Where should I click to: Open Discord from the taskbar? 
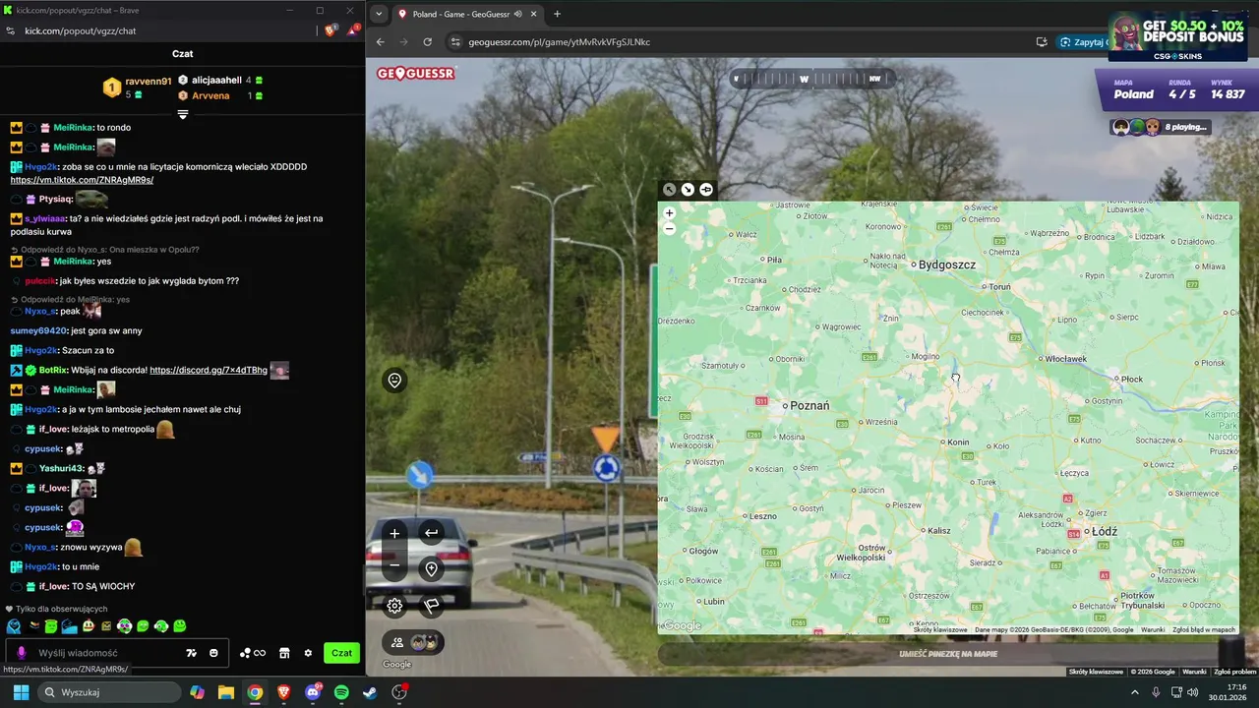(x=313, y=692)
